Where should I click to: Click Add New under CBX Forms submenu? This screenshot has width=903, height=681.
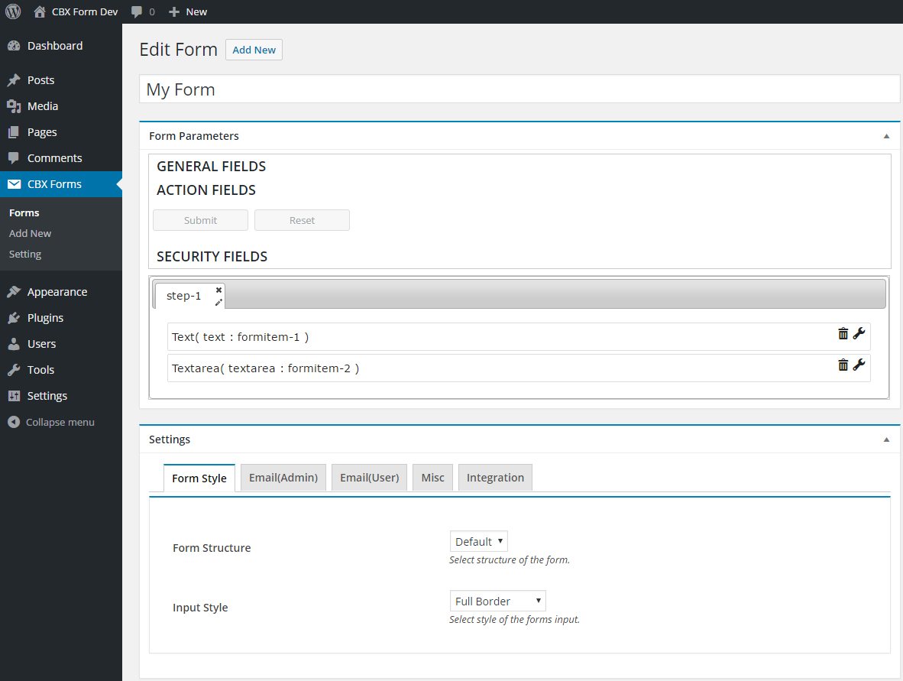point(30,233)
